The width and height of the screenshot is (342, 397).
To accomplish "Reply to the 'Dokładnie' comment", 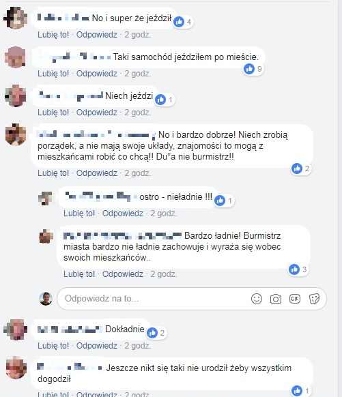I will coord(97,346).
